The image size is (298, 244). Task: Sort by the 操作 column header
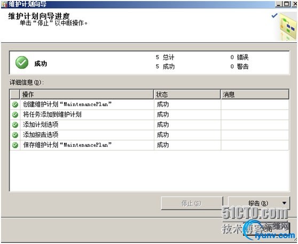(x=87, y=94)
